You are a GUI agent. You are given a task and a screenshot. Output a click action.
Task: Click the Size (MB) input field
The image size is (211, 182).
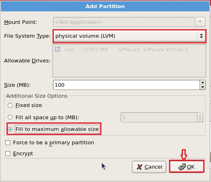(x=126, y=85)
